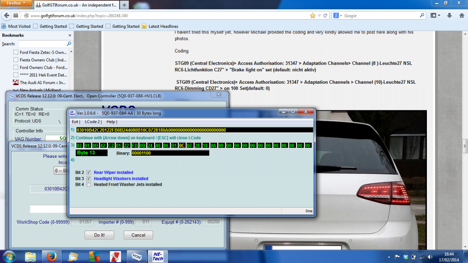Screen dimensions: 468x263
Task: Open Ford Fiesta Zetec-S Own... bookmark
Action: point(40,52)
